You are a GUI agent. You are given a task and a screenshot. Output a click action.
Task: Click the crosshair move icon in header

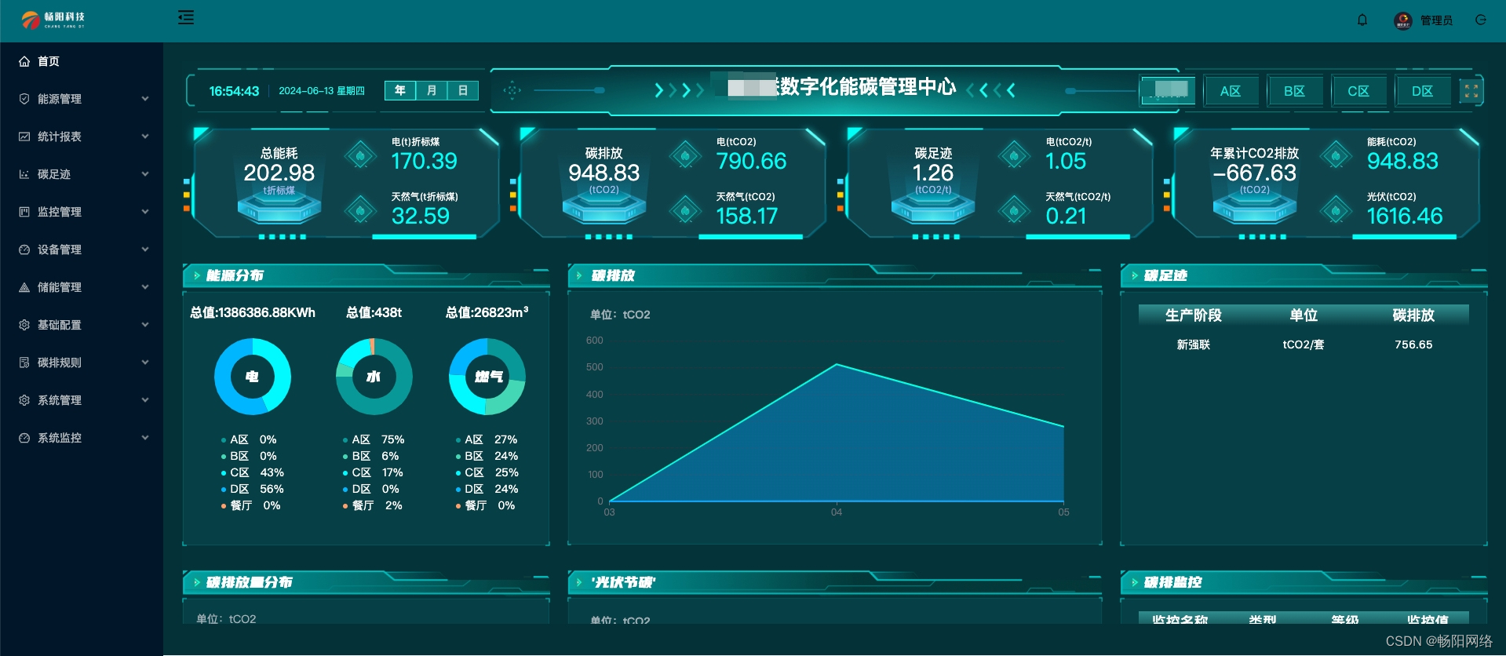pyautogui.click(x=512, y=90)
